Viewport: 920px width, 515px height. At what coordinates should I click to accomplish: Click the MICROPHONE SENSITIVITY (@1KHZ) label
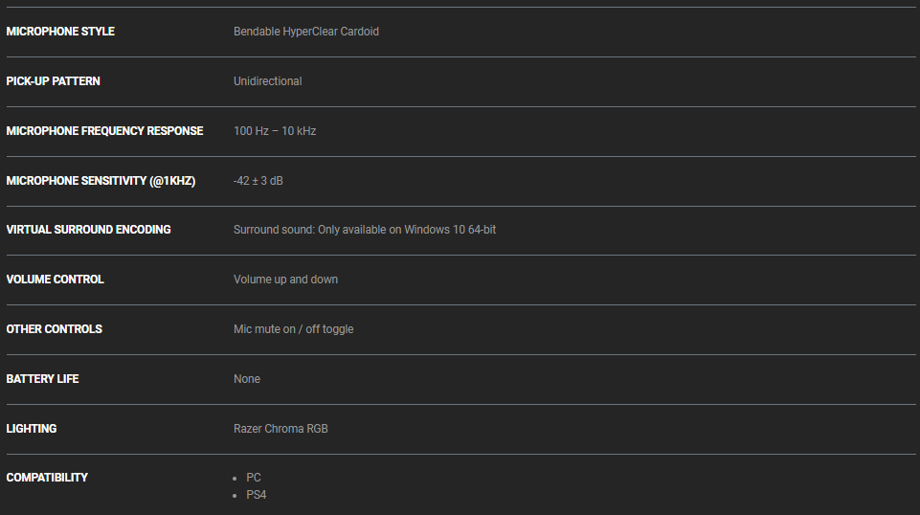pos(101,181)
